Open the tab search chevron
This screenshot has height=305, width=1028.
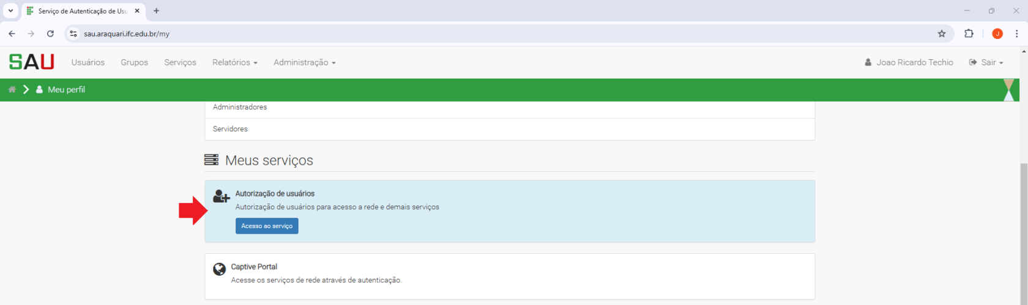[10, 11]
